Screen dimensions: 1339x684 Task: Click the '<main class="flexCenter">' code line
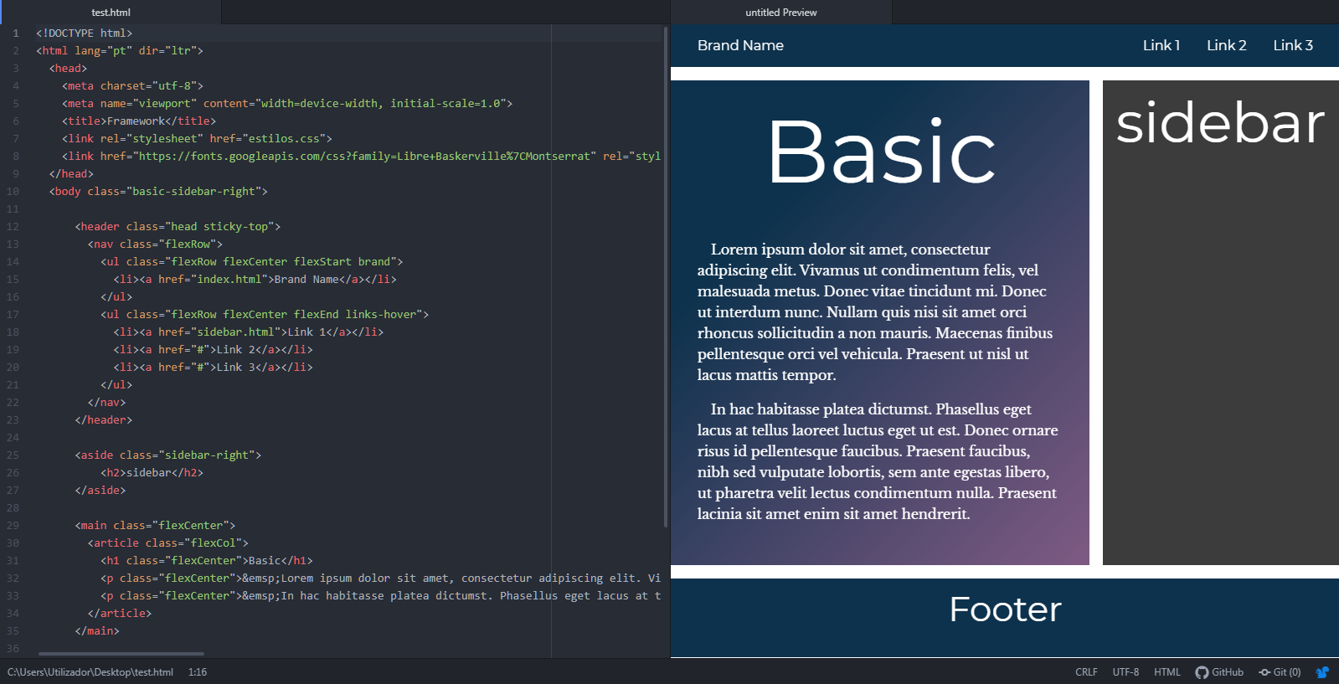155,526
